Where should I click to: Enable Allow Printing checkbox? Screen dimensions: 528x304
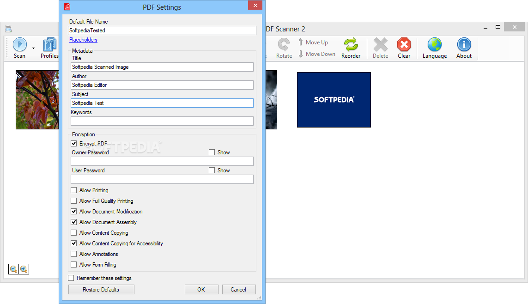click(x=74, y=190)
